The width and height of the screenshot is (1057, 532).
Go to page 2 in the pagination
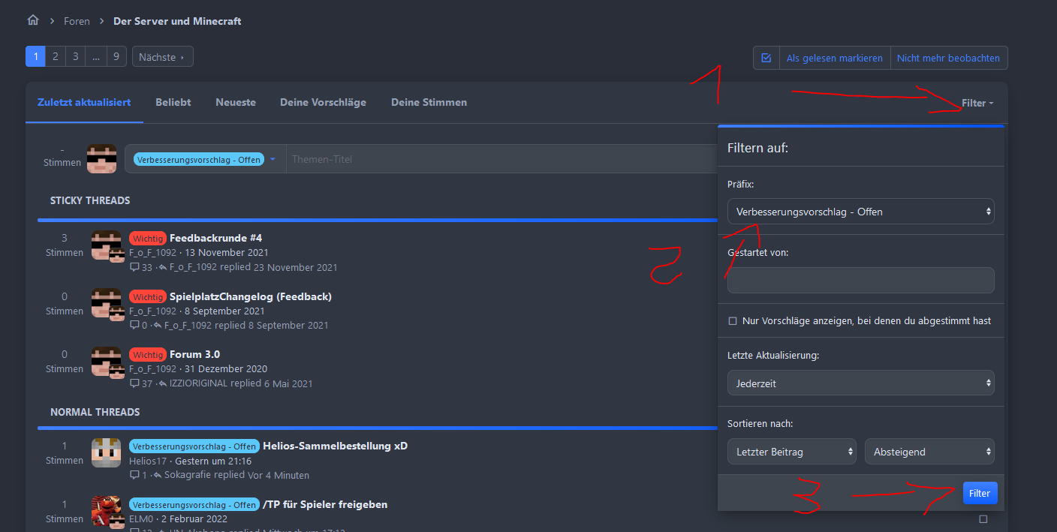point(55,56)
